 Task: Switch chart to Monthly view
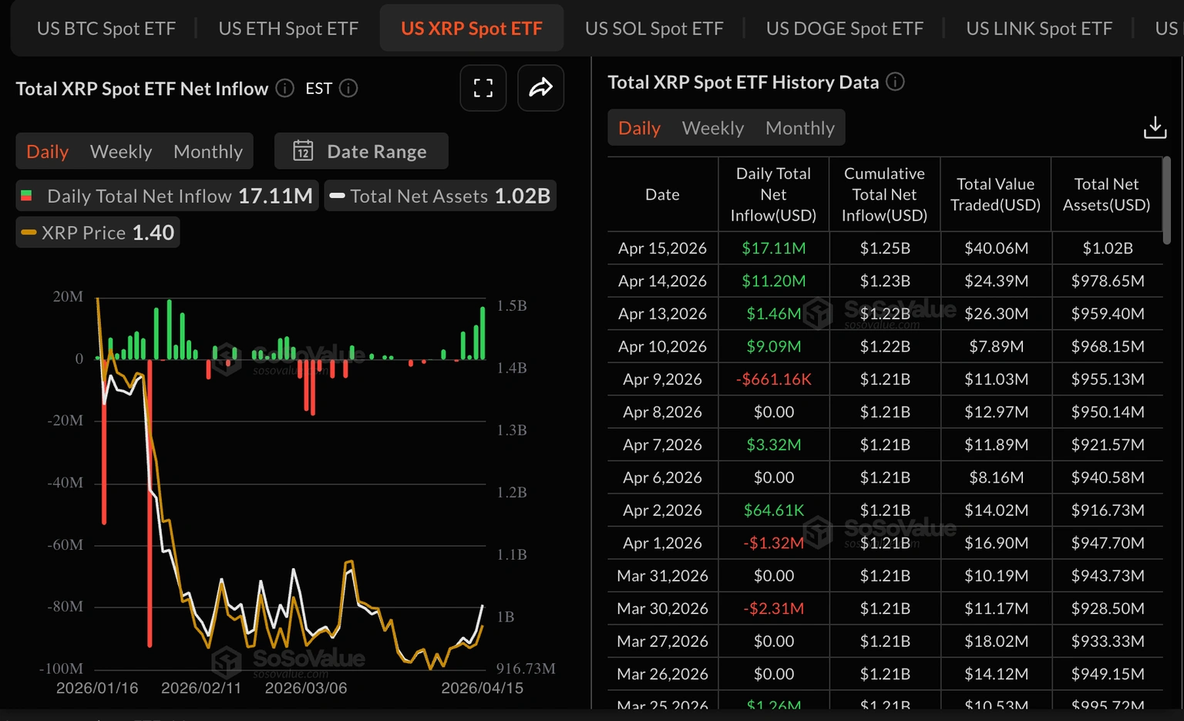(208, 151)
